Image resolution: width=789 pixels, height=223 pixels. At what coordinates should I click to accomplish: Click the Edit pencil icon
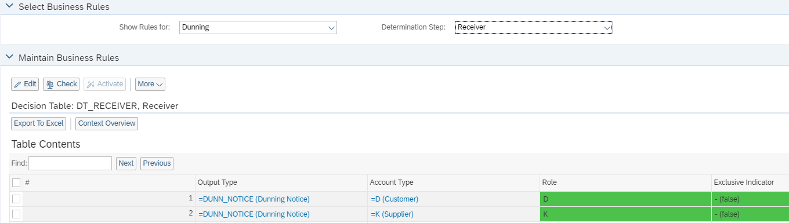pos(18,84)
